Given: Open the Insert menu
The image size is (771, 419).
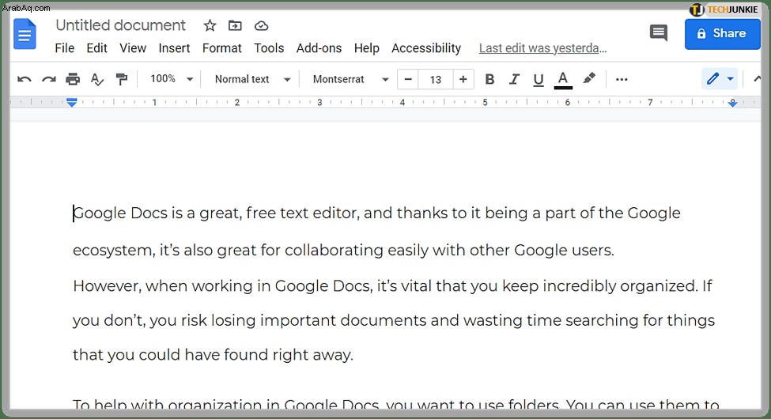Looking at the screenshot, I should [x=174, y=48].
